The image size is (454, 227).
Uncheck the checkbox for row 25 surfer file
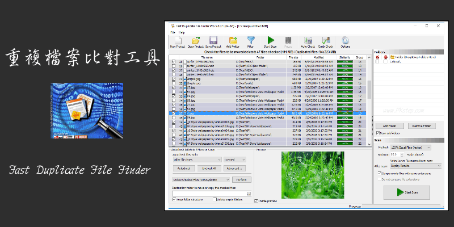[174, 61]
